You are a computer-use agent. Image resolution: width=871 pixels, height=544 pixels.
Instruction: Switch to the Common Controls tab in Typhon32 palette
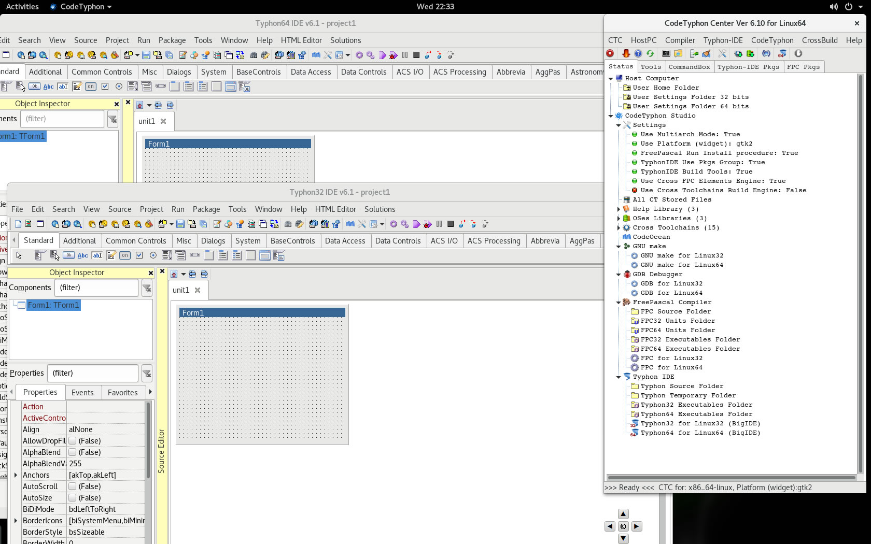[136, 241]
